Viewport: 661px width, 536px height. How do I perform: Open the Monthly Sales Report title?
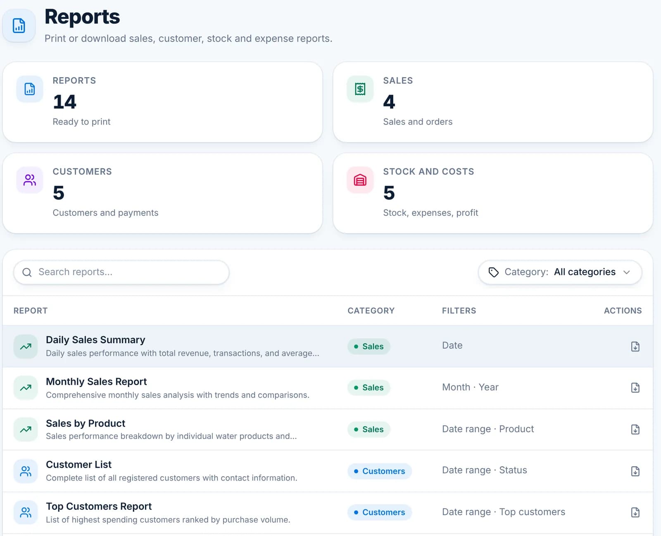tap(96, 382)
